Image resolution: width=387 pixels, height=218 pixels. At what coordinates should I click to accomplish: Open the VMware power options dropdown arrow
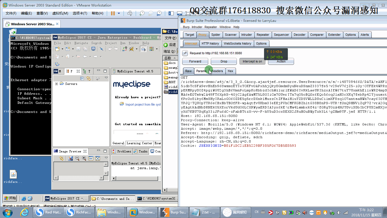tap(119, 13)
